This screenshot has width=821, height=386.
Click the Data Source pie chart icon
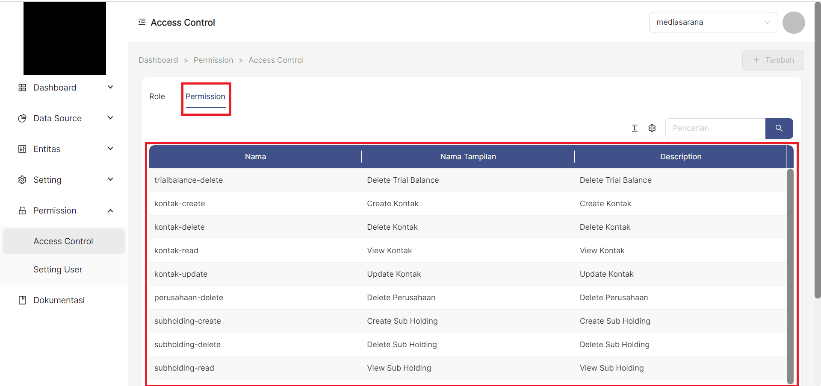pyautogui.click(x=22, y=118)
